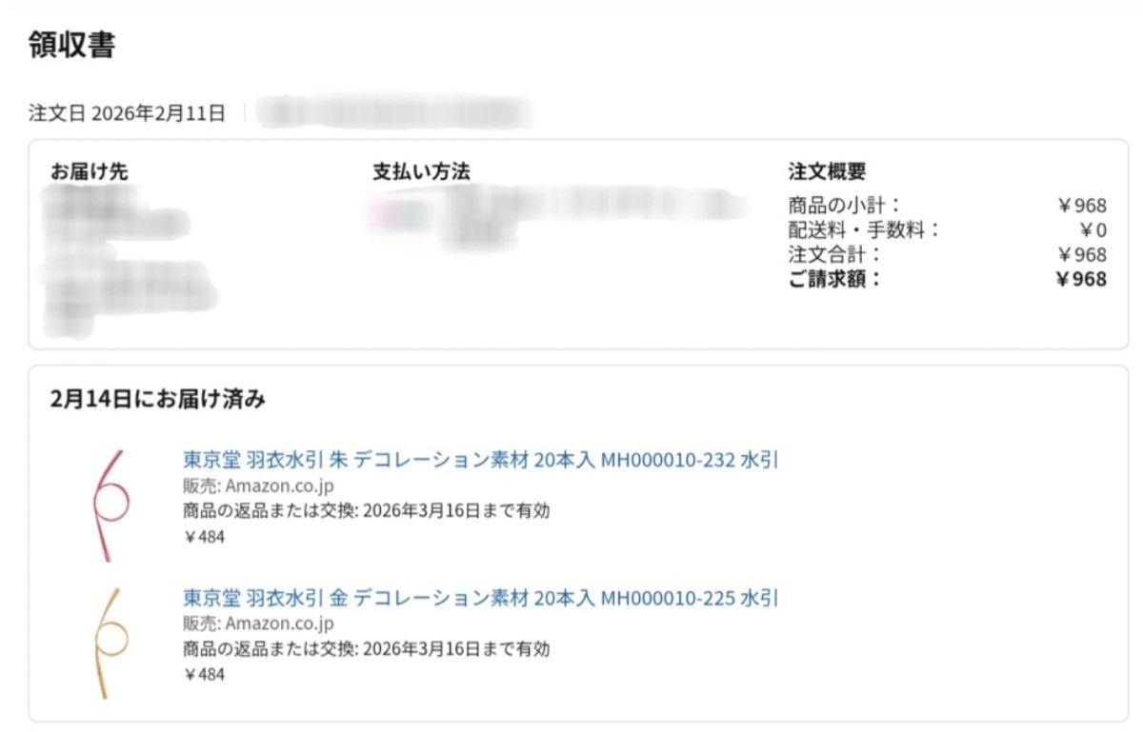
Task: Click the seller Amazon.co.jp under the 朱 item
Action: pyautogui.click(x=279, y=486)
